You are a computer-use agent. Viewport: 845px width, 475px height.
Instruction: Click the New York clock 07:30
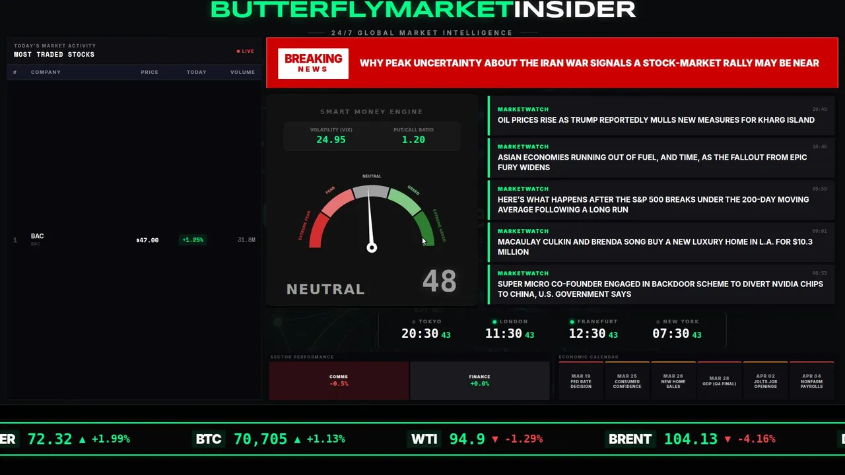click(x=671, y=334)
